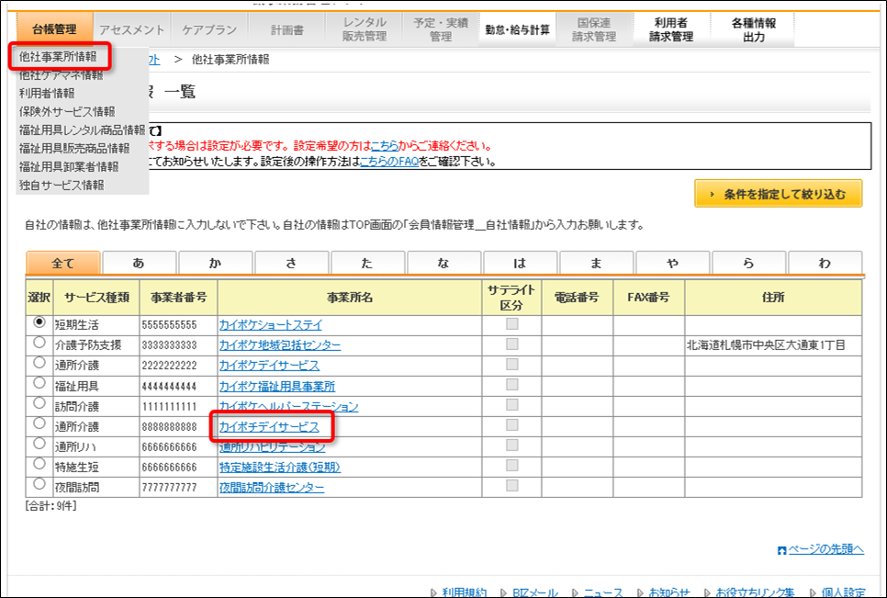Toggle satellite checkbox for カイポケ地域包括センター
The height and width of the screenshot is (598, 887).
click(x=512, y=344)
